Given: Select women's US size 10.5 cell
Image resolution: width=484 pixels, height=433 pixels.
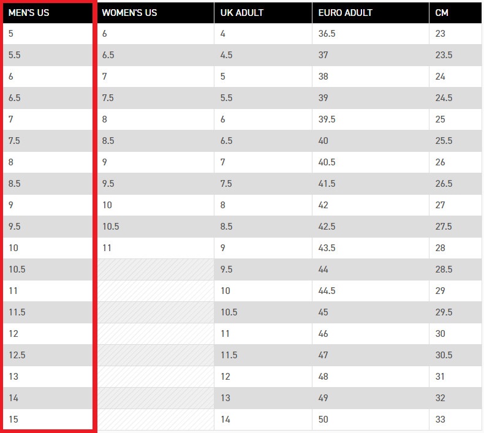Looking at the screenshot, I should (156, 227).
